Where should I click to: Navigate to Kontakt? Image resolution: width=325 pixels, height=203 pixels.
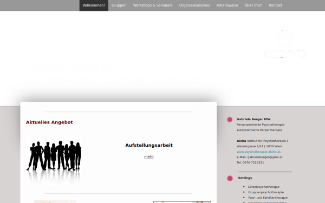click(276, 5)
